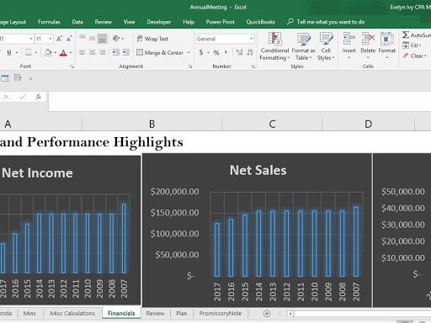Click Tell me what you want to do
The image size is (431, 323).
[x=326, y=22]
